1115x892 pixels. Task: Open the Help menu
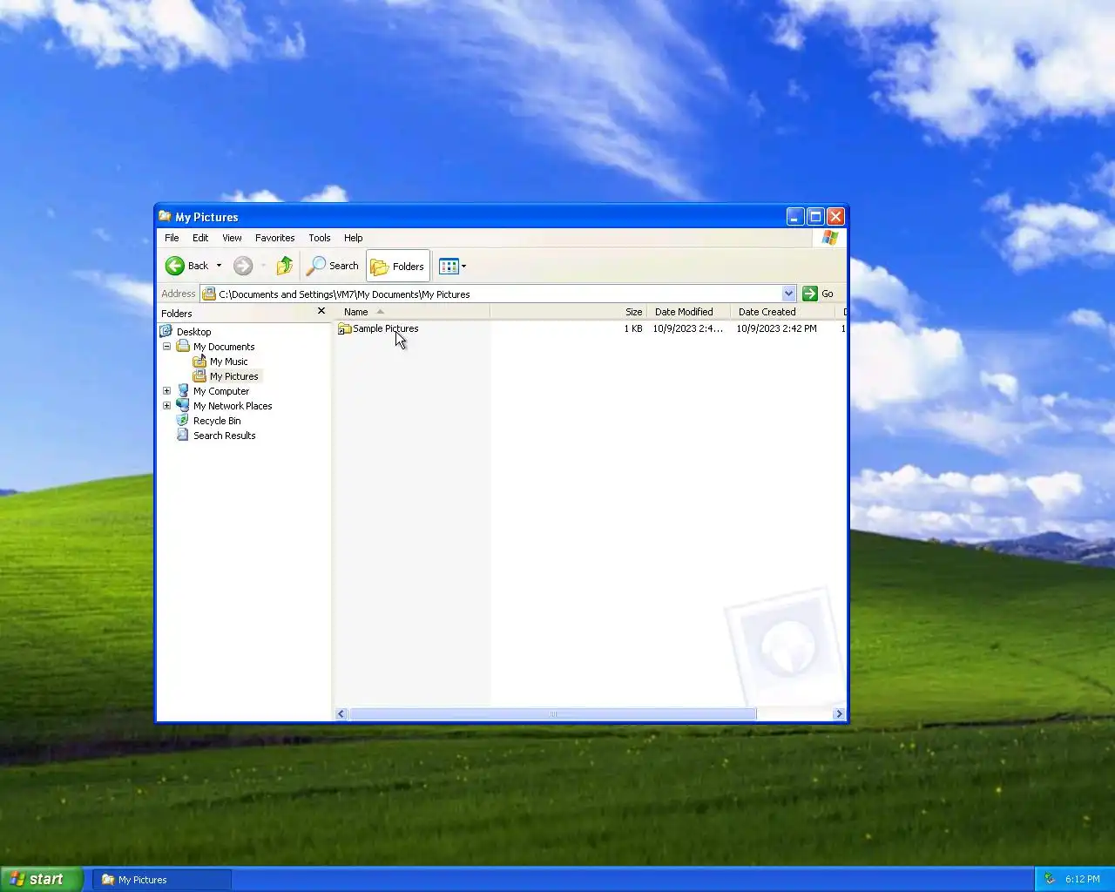pyautogui.click(x=353, y=238)
